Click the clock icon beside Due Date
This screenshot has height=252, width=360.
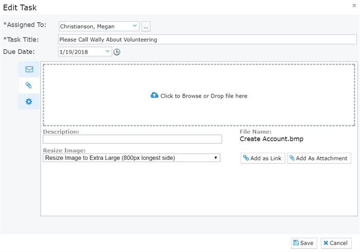point(117,52)
